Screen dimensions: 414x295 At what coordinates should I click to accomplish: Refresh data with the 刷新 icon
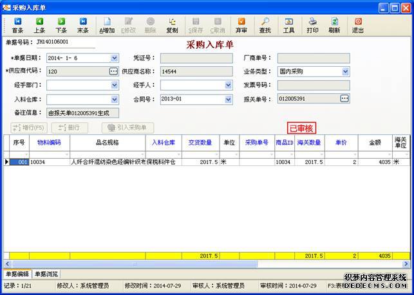pos(334,25)
